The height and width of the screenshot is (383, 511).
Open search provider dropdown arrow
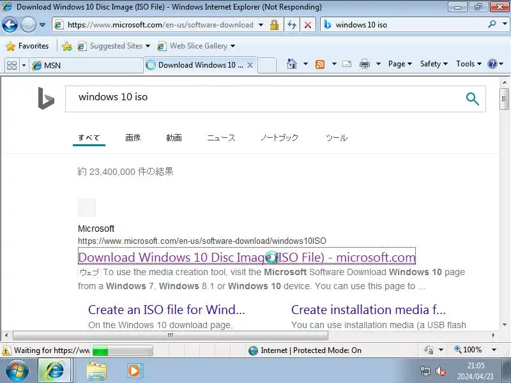tap(505, 24)
